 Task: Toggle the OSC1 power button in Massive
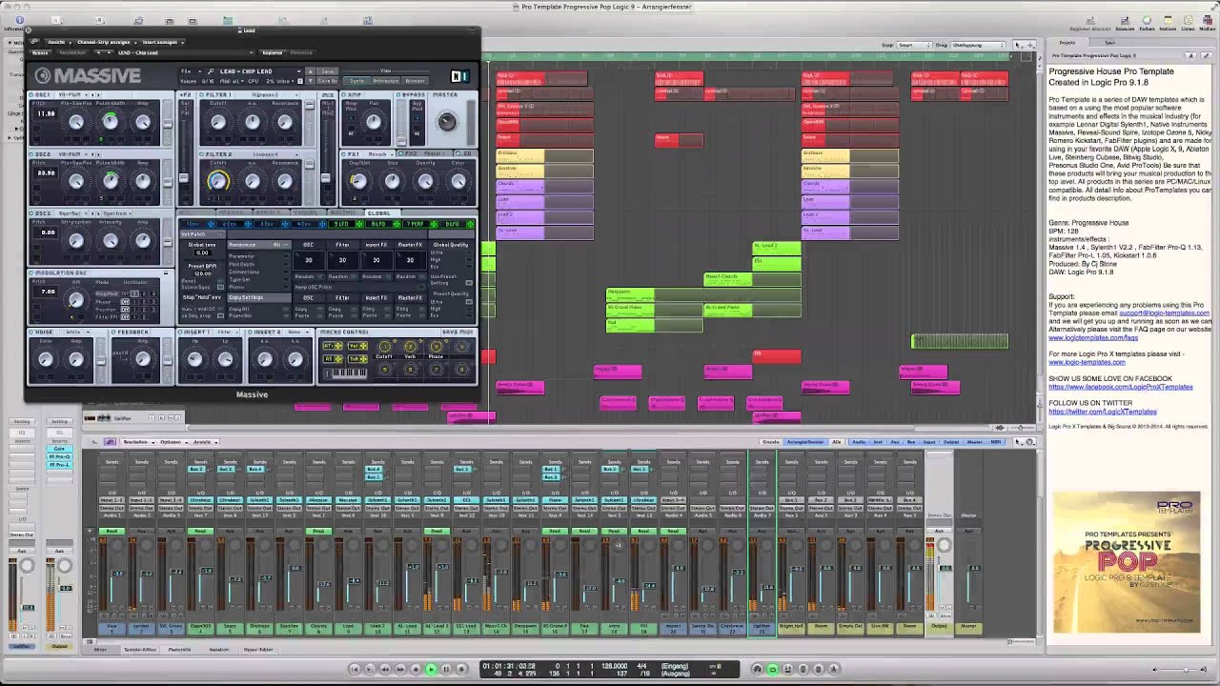32,95
